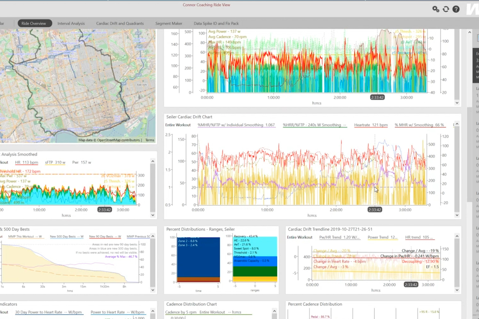Open the Terms link on the map

[x=149, y=140]
